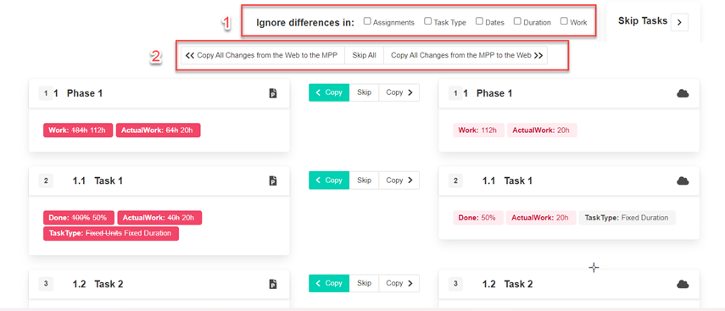Click the '1.2 Task 2' title on the right card
This screenshot has height=311, width=725.
pos(507,284)
